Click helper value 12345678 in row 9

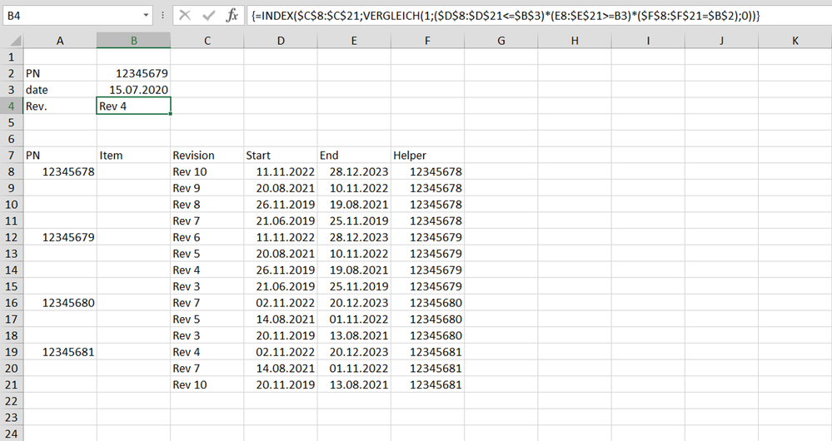(427, 188)
